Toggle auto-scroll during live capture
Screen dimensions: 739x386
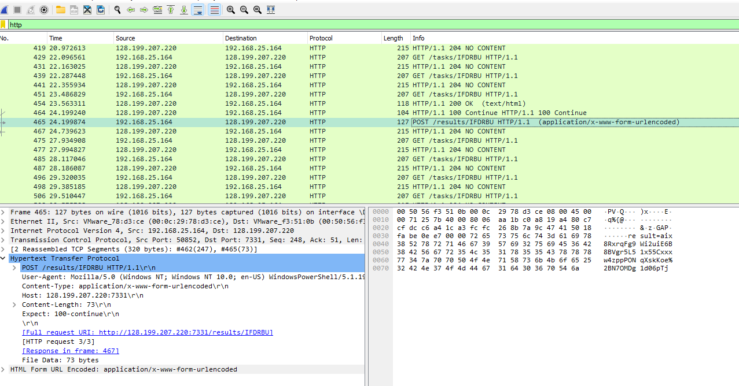click(198, 10)
